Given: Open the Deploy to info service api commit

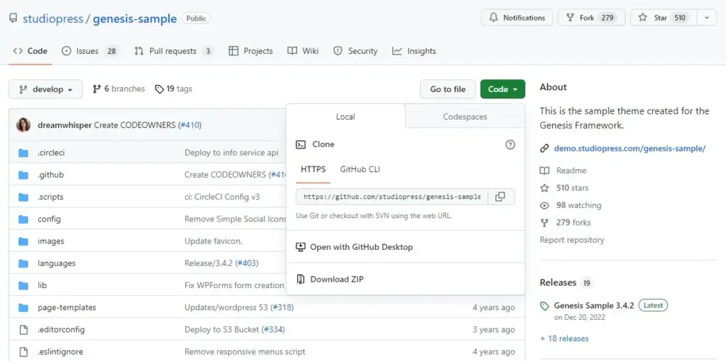Looking at the screenshot, I should click(232, 152).
